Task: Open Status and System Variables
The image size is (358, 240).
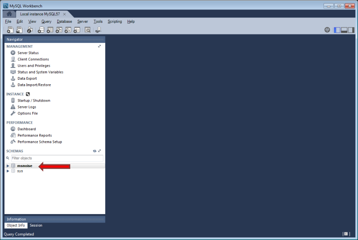Action: point(40,72)
